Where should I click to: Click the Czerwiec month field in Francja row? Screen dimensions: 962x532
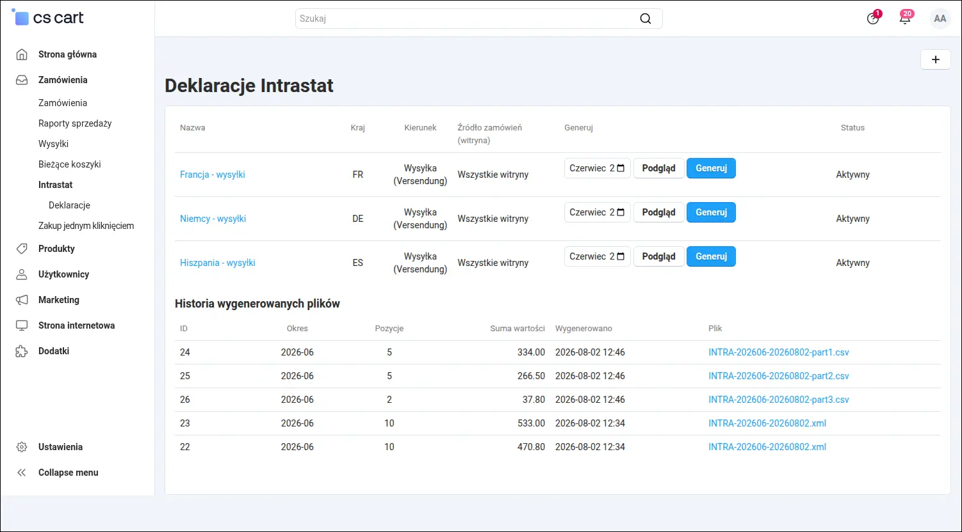click(x=598, y=168)
